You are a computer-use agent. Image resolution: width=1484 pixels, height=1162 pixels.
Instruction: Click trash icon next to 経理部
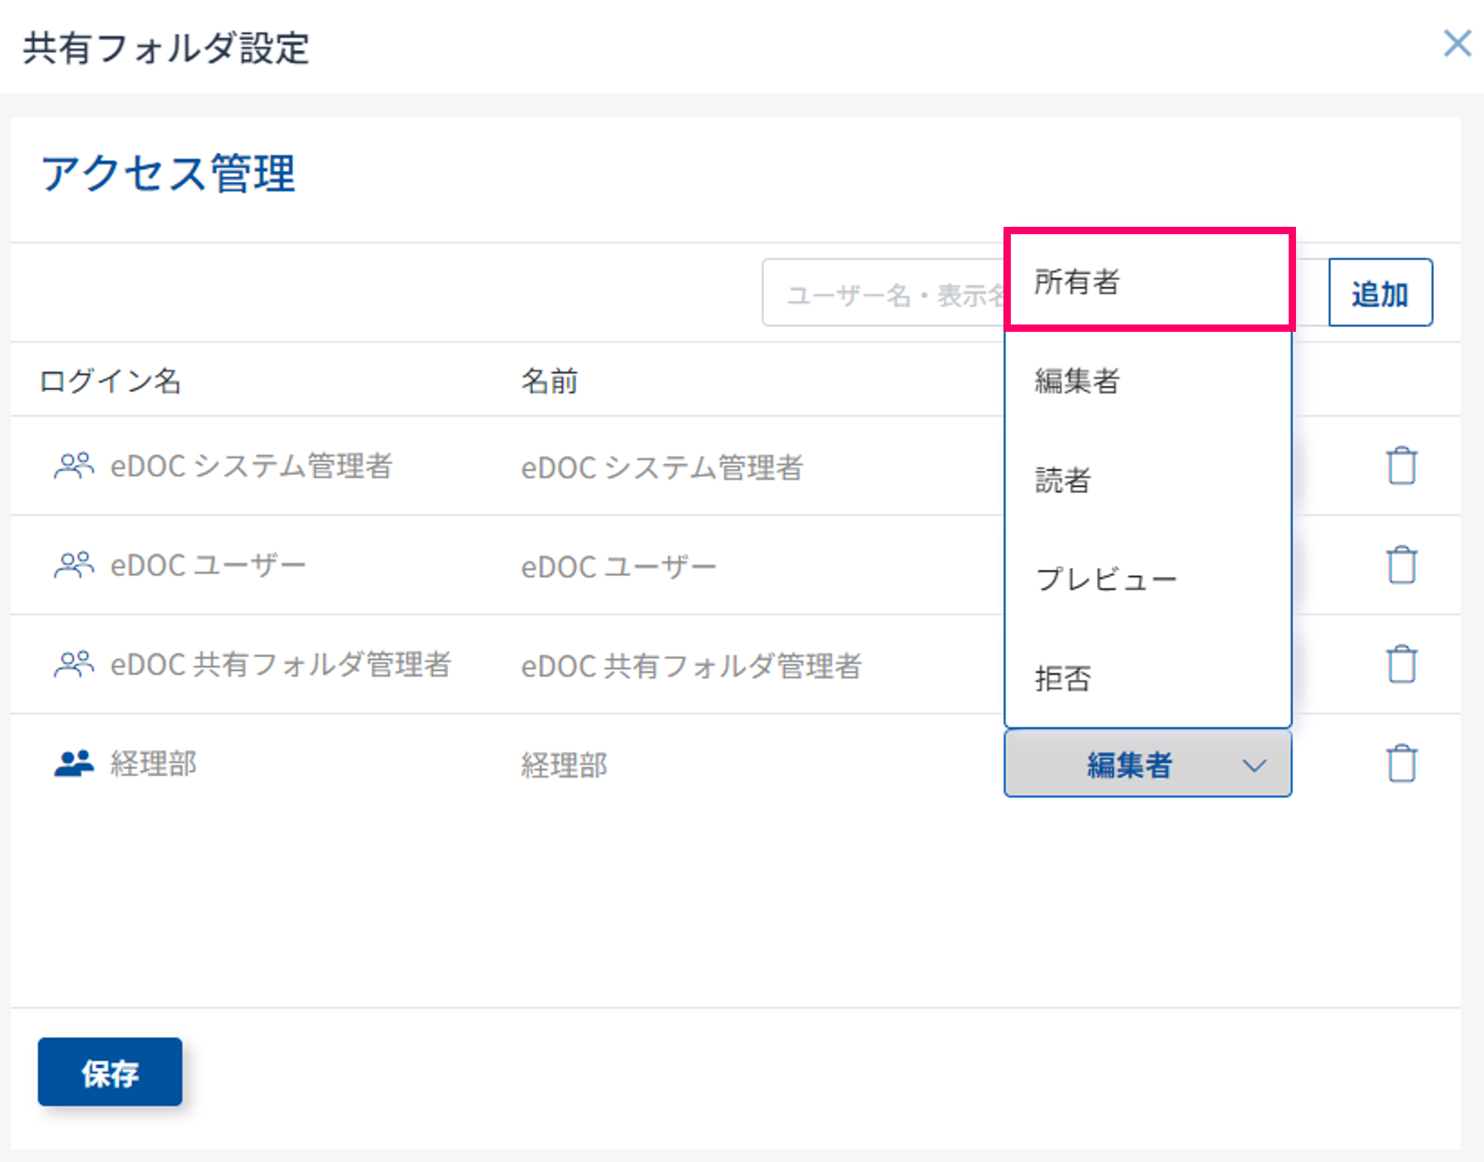(x=1401, y=763)
